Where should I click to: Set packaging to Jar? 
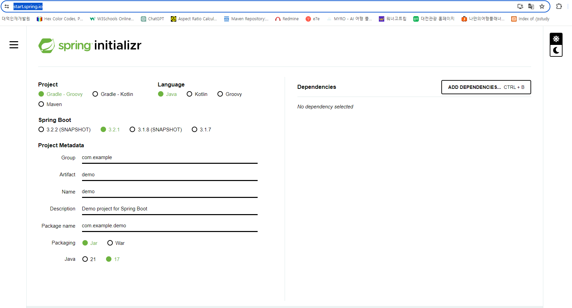pyautogui.click(x=90, y=243)
